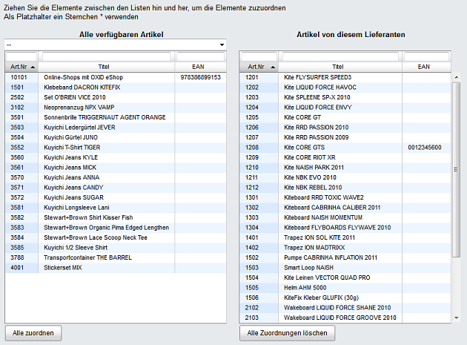Image resolution: width=467 pixels, height=345 pixels.
Task: Select row Kuyichi Ledergürtel JEVER
Action: pyautogui.click(x=116, y=128)
